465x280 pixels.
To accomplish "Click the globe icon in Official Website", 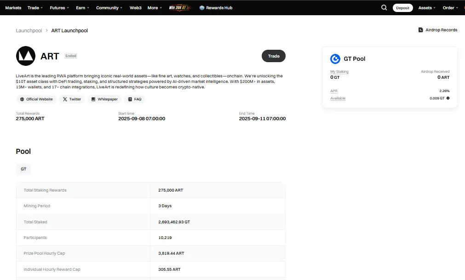I will (22, 99).
